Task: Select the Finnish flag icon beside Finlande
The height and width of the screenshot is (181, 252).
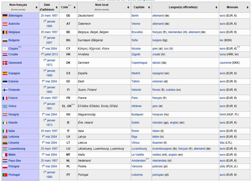Action: pyautogui.click(x=5, y=90)
